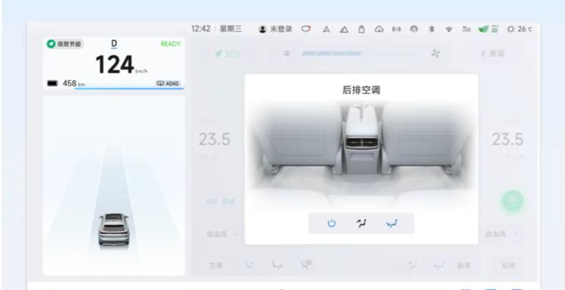Open Wi-Fi from status bar
The height and width of the screenshot is (290, 565).
coord(449,30)
